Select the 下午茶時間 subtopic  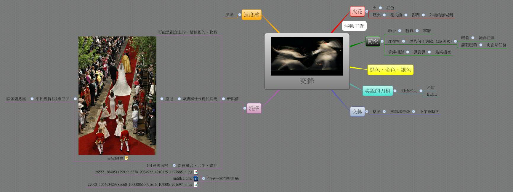coord(429,112)
